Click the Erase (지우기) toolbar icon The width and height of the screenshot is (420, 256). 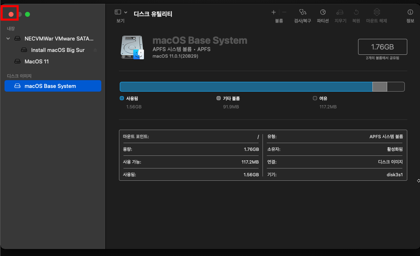(x=340, y=12)
